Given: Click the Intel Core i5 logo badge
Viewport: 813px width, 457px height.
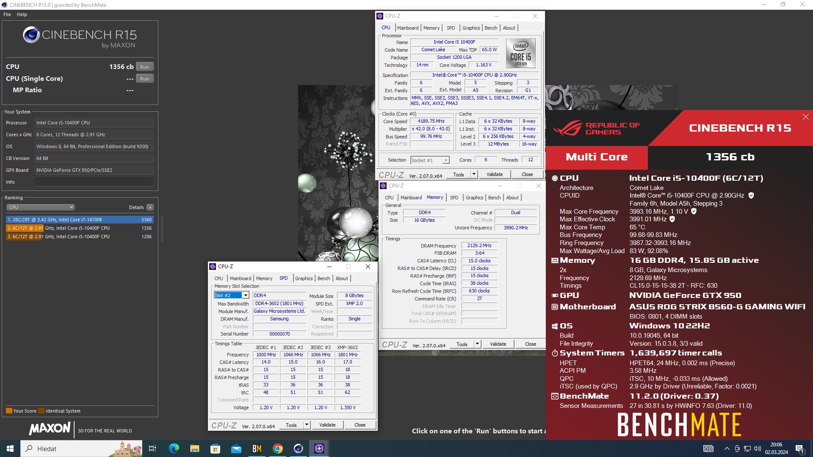Looking at the screenshot, I should pos(520,54).
